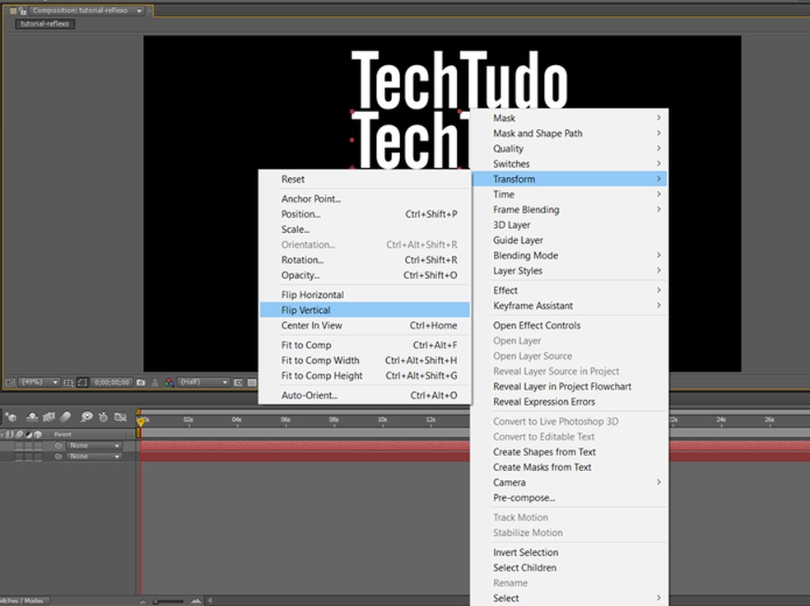The image size is (810, 606).
Task: Toggle the second layer's 3D switch box
Action: [x=38, y=457]
